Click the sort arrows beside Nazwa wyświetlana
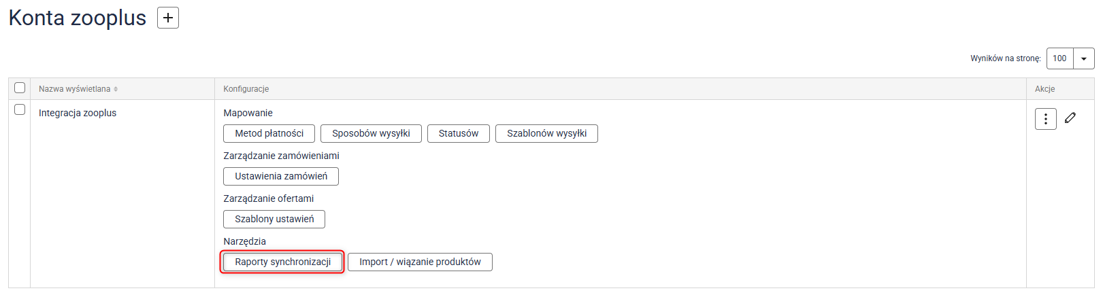The image size is (1103, 295). (116, 89)
